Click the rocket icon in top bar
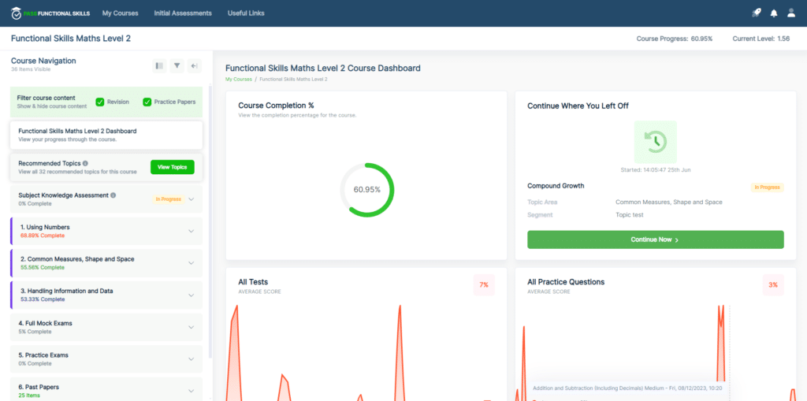Image resolution: width=807 pixels, height=401 pixels. click(756, 13)
